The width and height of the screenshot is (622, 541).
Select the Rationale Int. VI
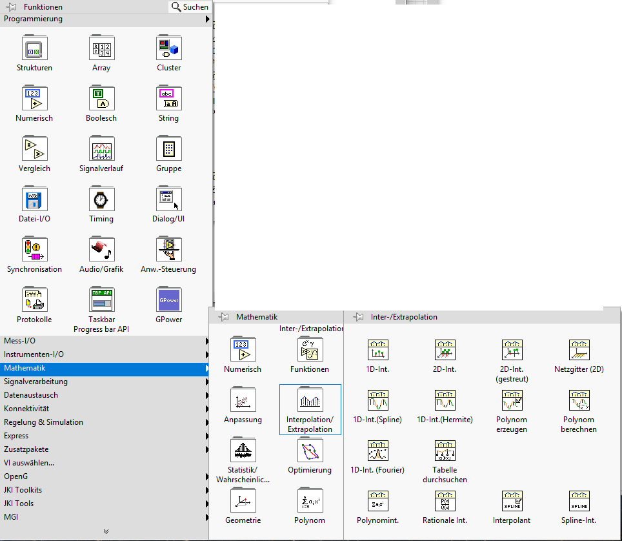445,501
